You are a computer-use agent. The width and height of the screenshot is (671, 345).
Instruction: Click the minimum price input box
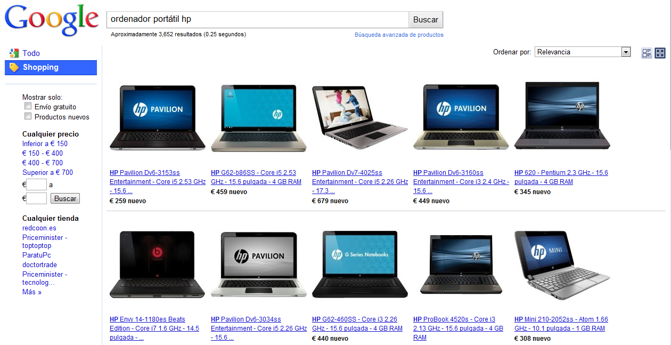click(x=37, y=184)
